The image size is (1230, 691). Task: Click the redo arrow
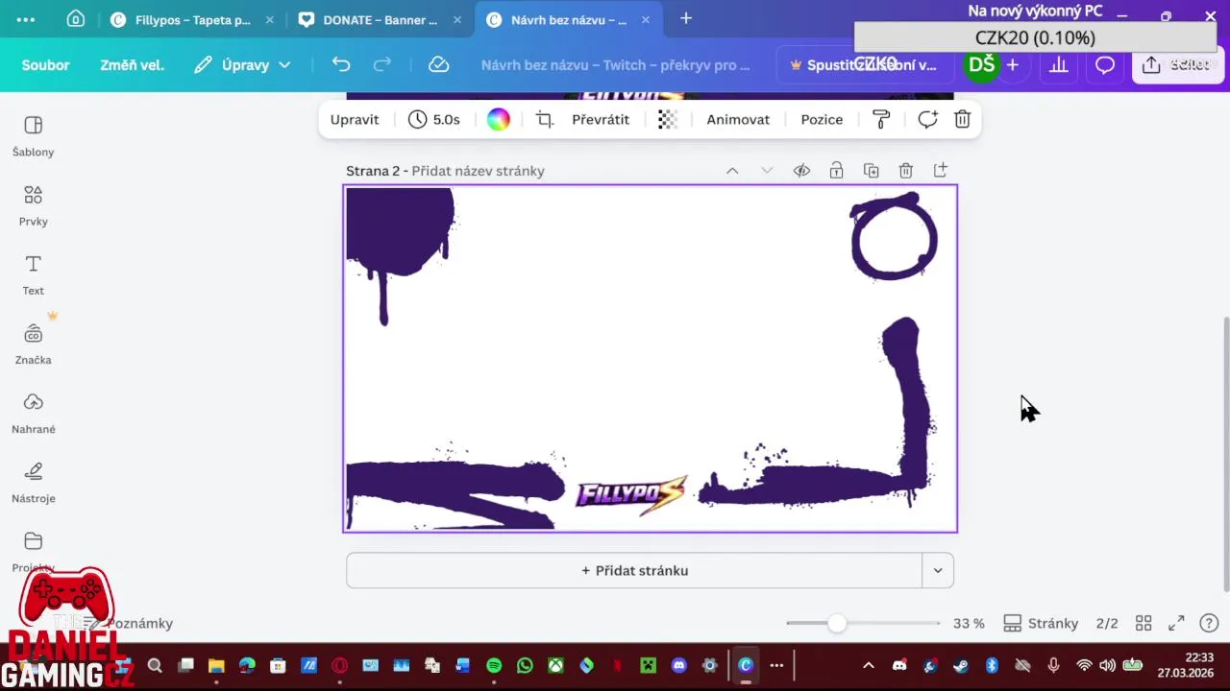point(381,64)
